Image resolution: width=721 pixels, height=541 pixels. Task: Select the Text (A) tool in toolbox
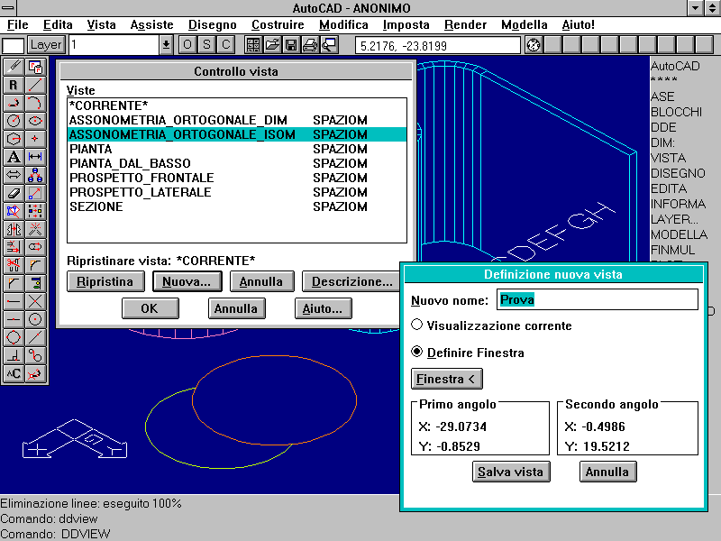tap(14, 157)
